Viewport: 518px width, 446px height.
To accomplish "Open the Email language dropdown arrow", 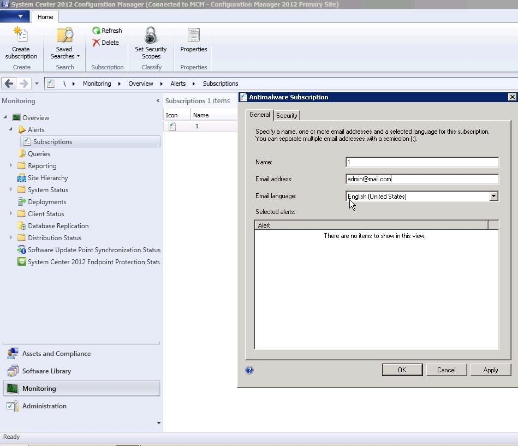I will point(493,196).
